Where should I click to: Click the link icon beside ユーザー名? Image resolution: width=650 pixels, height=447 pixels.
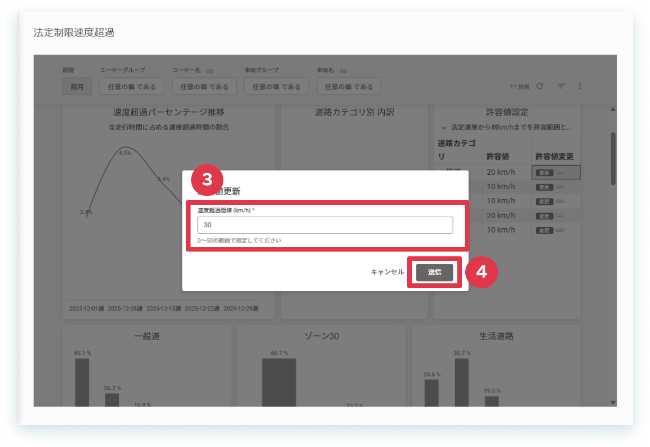[210, 70]
